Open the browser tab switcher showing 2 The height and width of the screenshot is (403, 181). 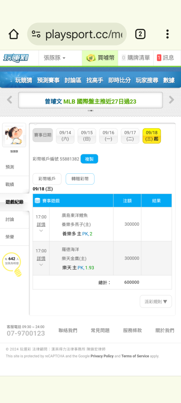tap(140, 34)
